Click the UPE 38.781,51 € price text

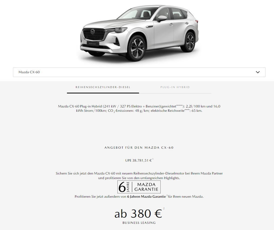pos(138,161)
